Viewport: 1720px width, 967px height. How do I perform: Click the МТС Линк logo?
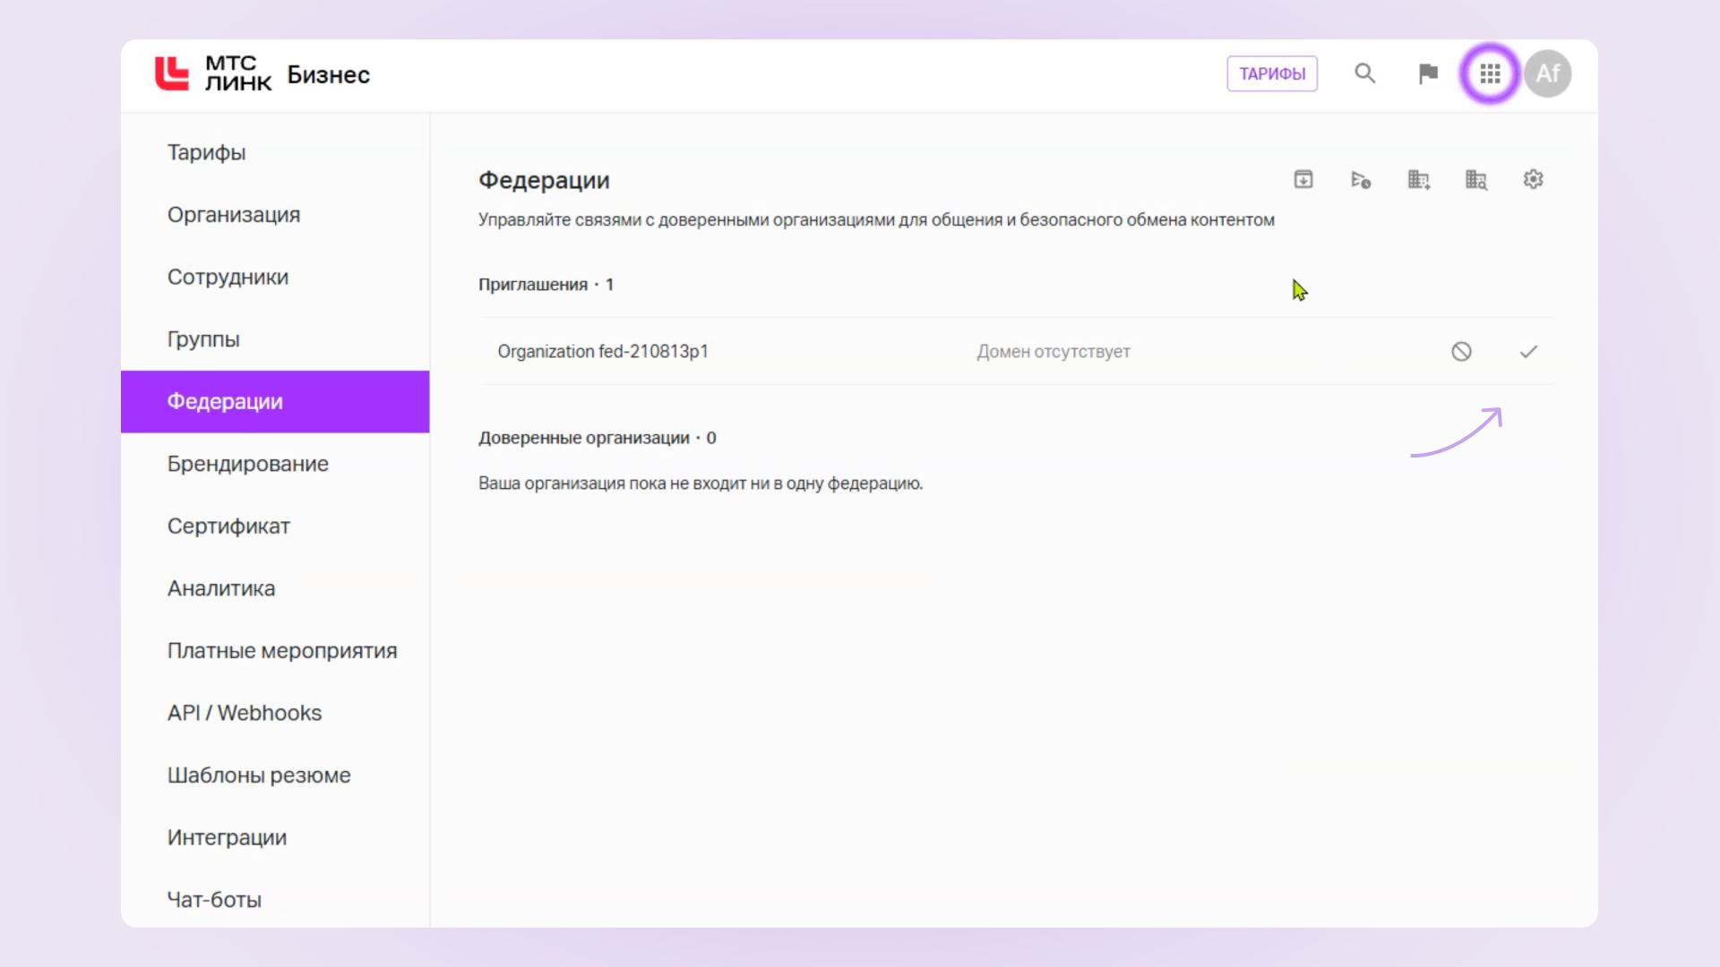point(213,73)
